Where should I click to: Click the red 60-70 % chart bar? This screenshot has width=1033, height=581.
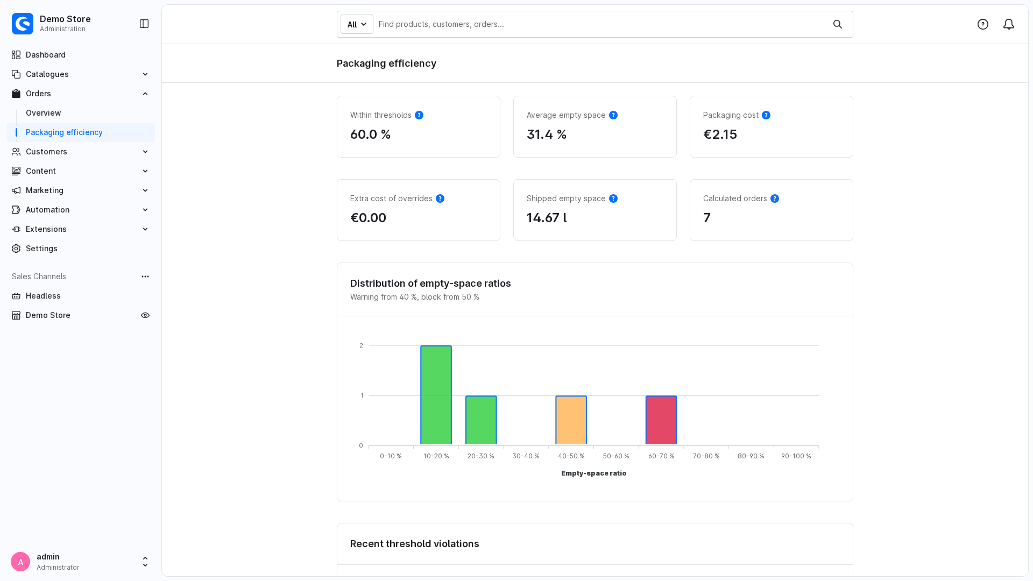[661, 421]
